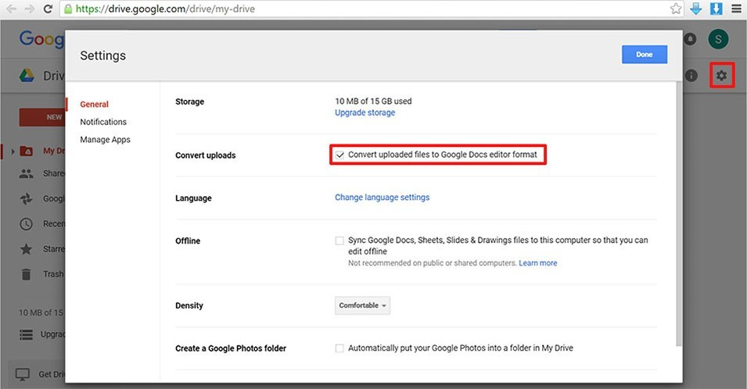This screenshot has height=389, width=747.
Task: Bookmark page with the star icon
Action: pos(676,9)
